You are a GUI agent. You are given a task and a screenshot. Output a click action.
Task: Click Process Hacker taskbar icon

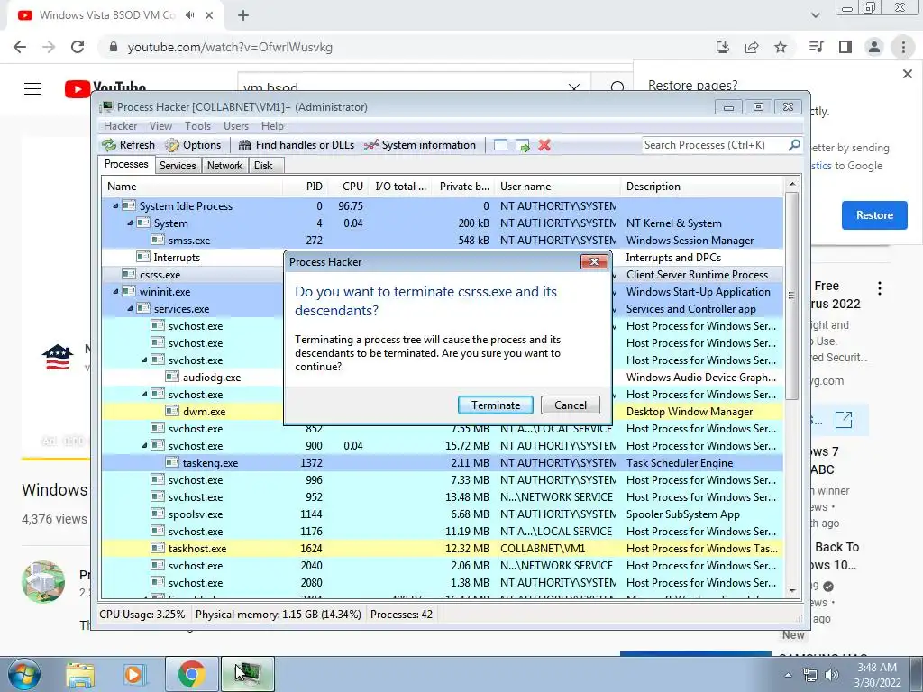pyautogui.click(x=248, y=674)
